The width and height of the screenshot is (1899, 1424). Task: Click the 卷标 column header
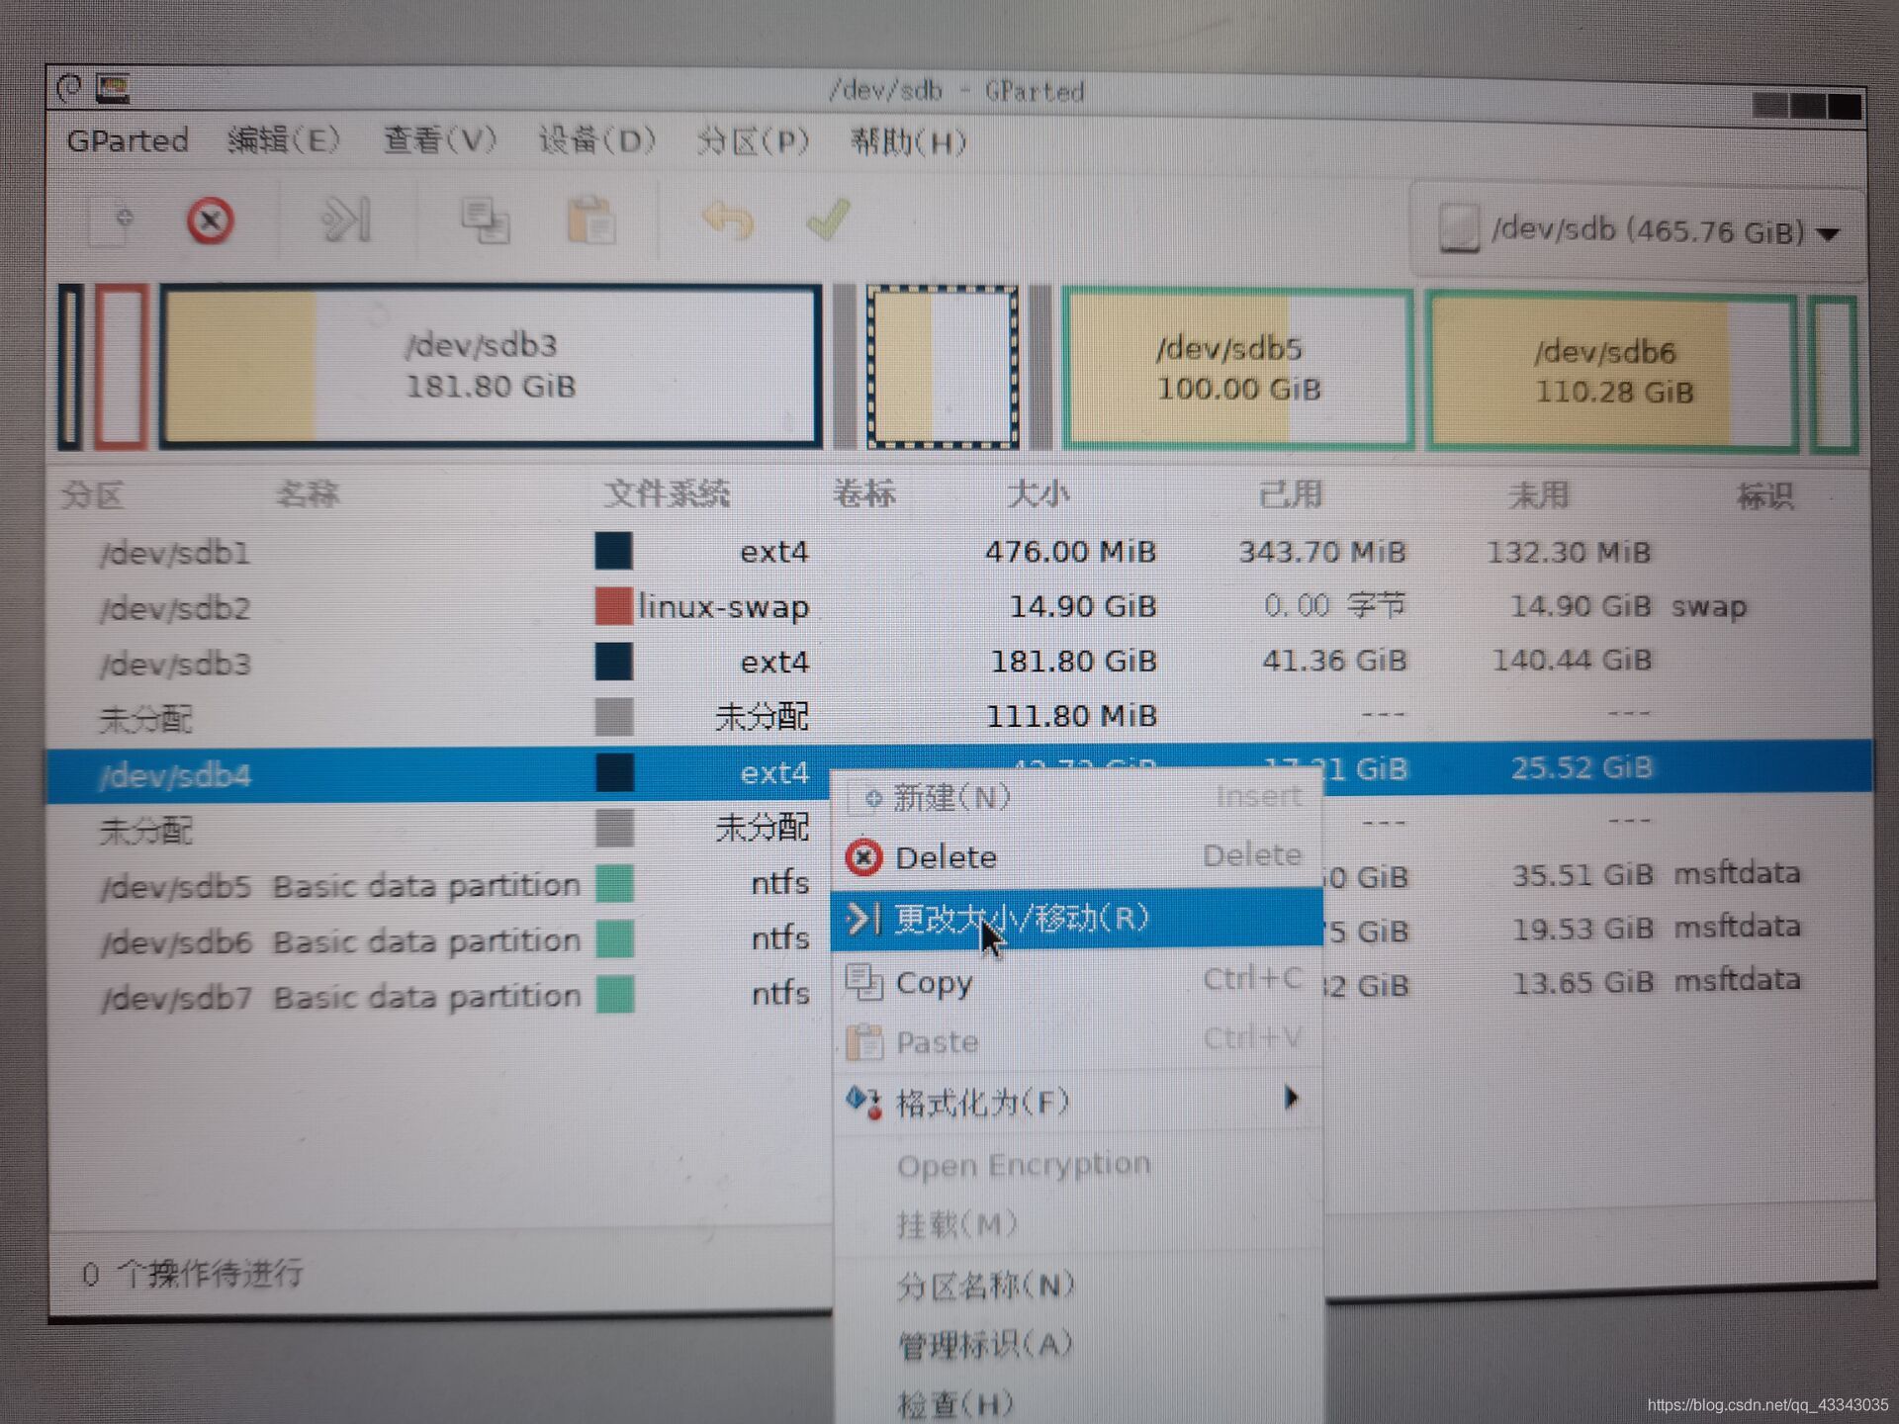click(x=863, y=492)
